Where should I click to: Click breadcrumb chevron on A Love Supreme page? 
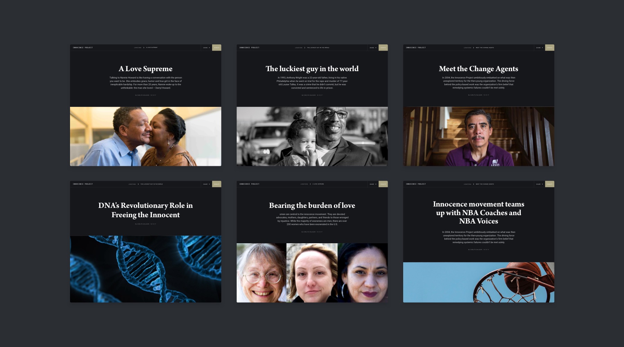pyautogui.click(x=144, y=48)
